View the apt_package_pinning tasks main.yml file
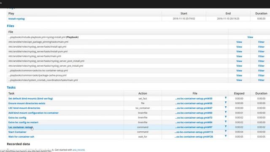The width and height of the screenshot is (270, 152). click(239, 42)
